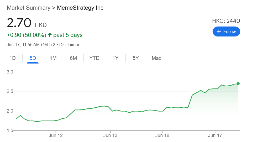Switch to the 6M chart range
Viewport: 253px width, 142px height.
[73, 58]
